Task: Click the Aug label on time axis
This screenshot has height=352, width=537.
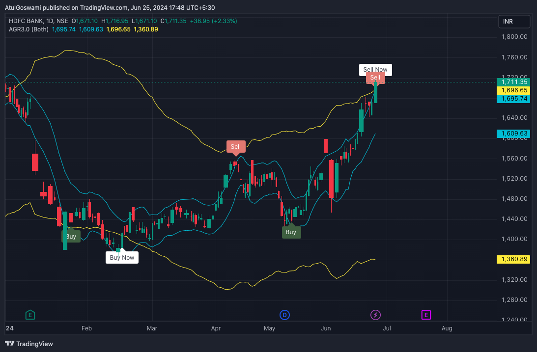Action: point(447,328)
